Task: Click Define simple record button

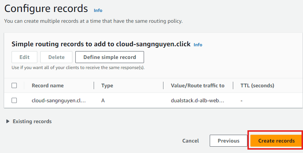Action: [109, 57]
